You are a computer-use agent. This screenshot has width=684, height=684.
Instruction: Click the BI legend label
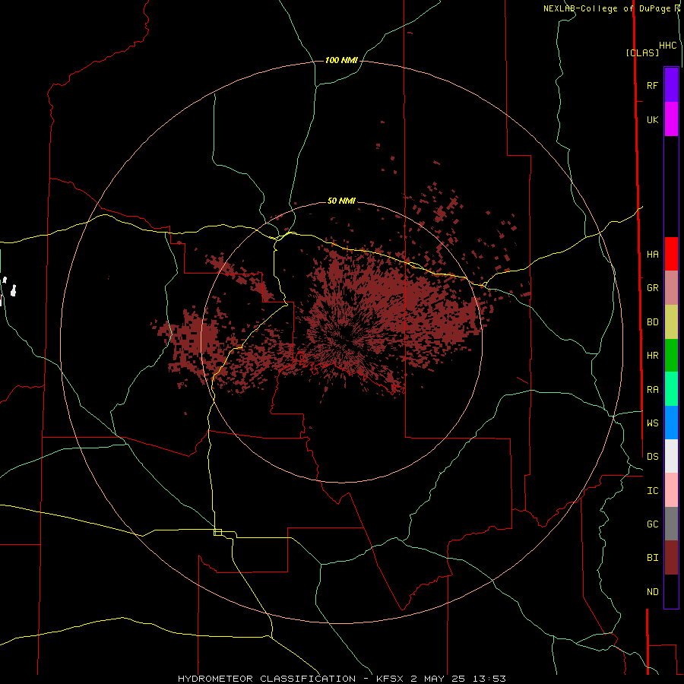(652, 558)
